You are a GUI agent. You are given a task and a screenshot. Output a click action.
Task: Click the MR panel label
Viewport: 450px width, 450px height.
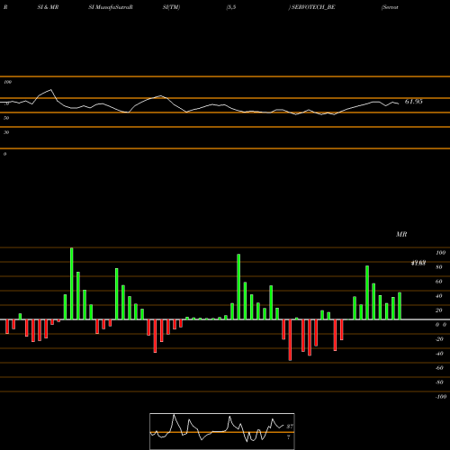point(401,234)
